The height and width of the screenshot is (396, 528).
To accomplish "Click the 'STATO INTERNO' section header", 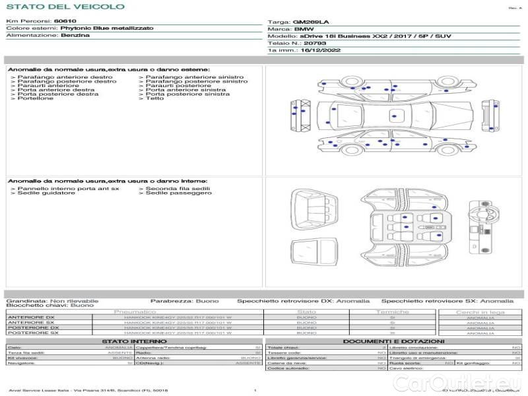I will click(135, 341).
